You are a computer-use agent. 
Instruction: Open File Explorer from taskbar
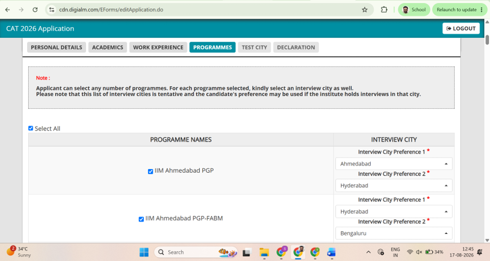[264, 252]
